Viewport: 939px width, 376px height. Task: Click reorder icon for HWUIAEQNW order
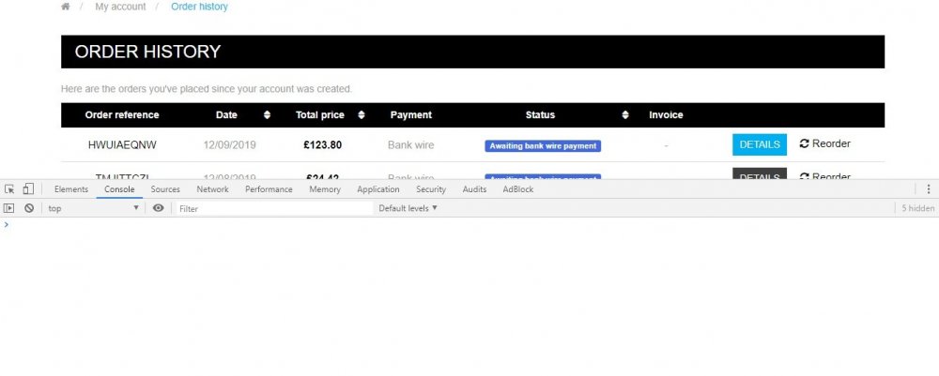pos(805,143)
